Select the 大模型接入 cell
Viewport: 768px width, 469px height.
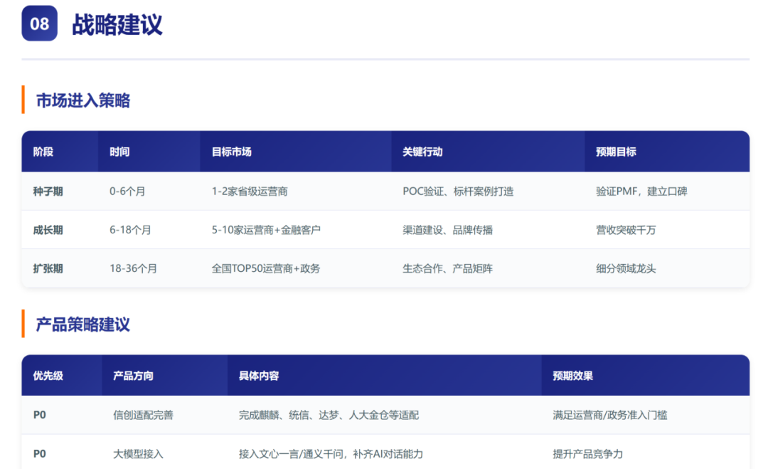[x=138, y=453]
